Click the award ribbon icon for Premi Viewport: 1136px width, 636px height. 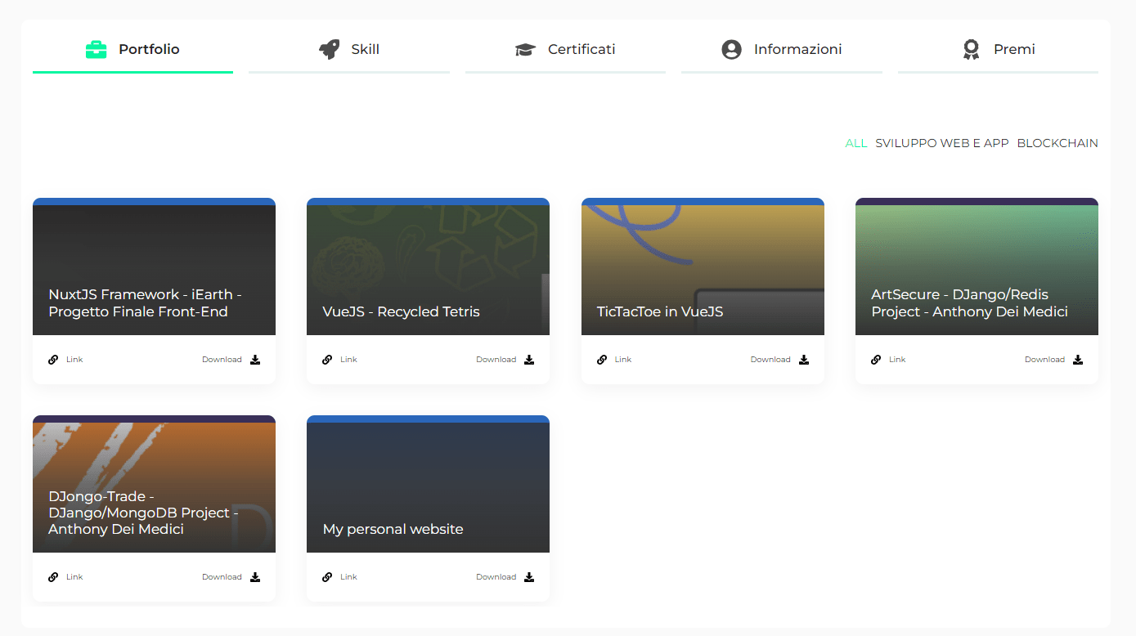pos(971,50)
